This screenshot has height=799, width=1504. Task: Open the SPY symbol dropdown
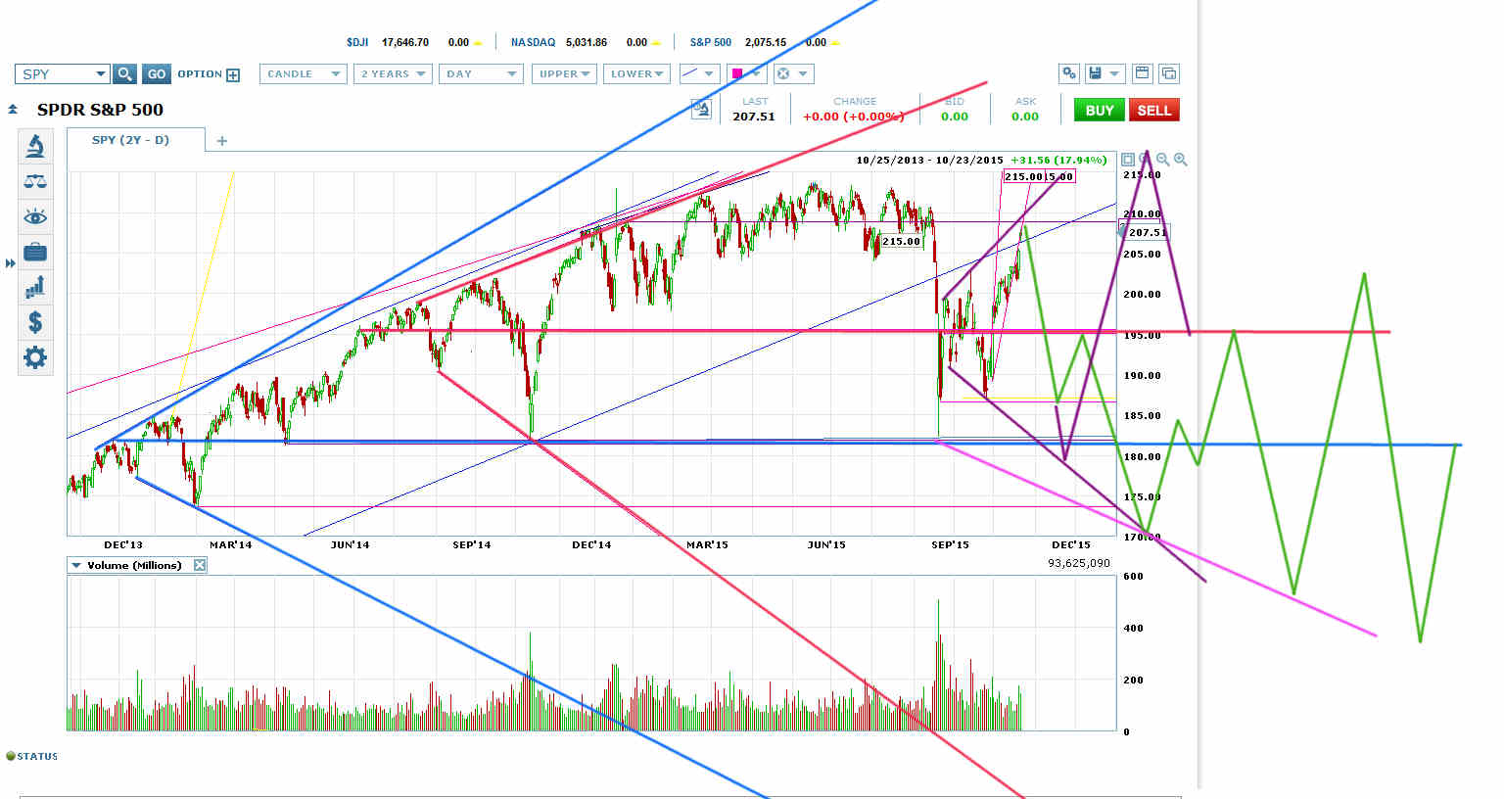101,74
